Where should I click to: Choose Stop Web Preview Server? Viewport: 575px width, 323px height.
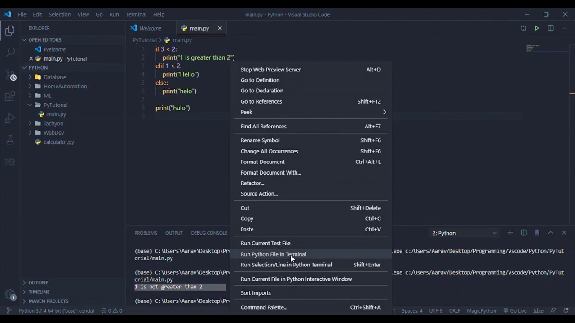coord(310,70)
